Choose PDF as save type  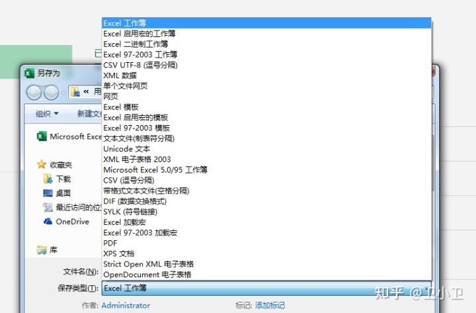[266, 243]
